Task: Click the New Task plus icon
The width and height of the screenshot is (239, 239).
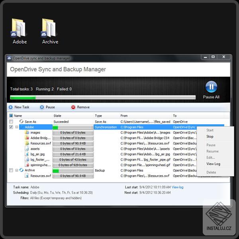Action: (11, 107)
